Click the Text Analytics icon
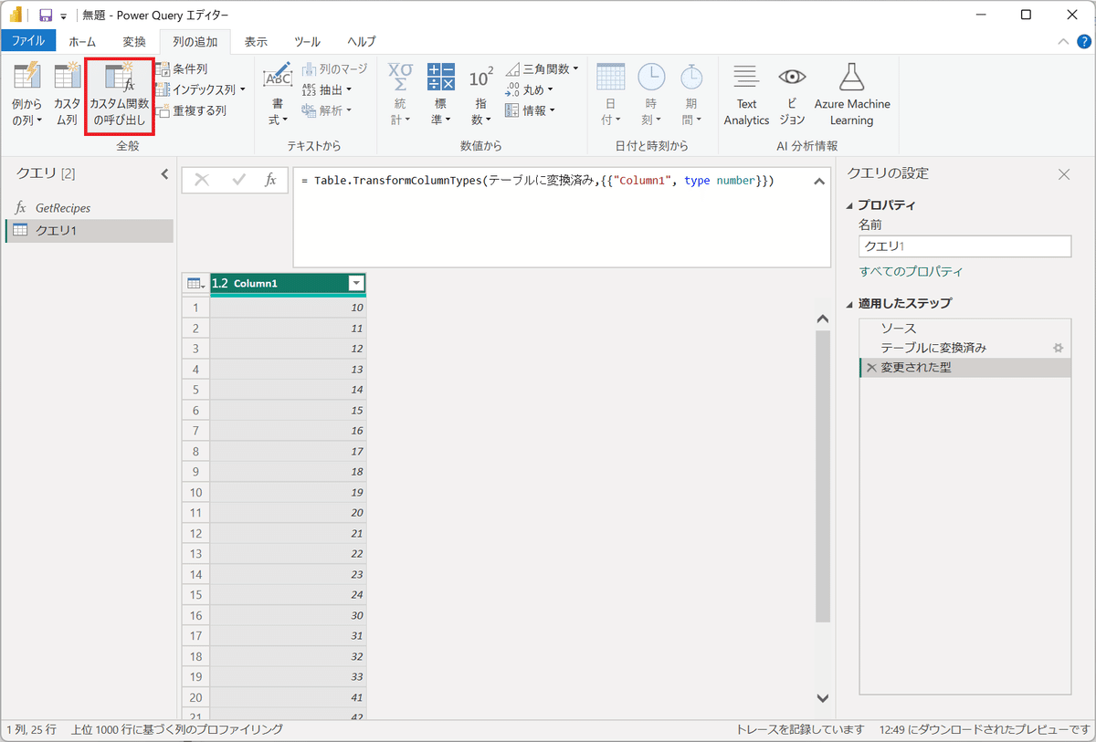Image resolution: width=1096 pixels, height=742 pixels. (x=746, y=77)
